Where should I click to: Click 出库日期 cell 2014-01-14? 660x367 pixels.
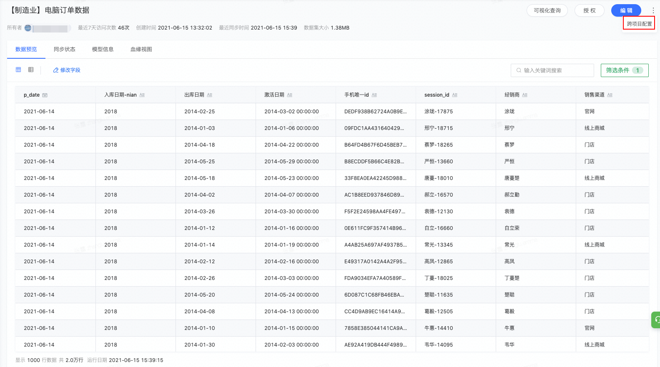point(200,245)
